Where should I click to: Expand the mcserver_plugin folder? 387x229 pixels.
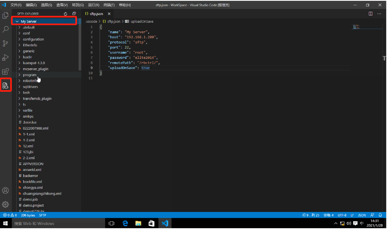[35, 69]
